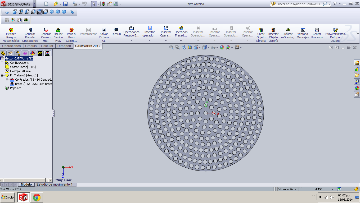Click the Save icon
Image resolution: width=360 pixels, height=203 pixels.
click(65, 4)
